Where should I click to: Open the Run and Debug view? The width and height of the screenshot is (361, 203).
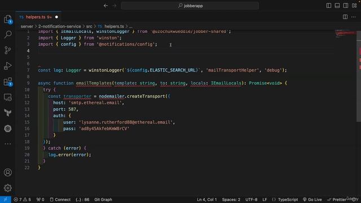point(7,66)
